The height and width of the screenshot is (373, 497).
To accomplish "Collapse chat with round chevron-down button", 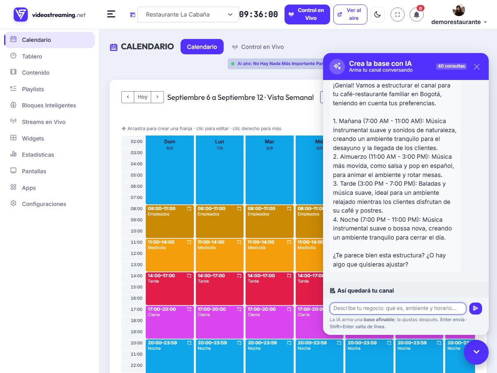I will 476,352.
